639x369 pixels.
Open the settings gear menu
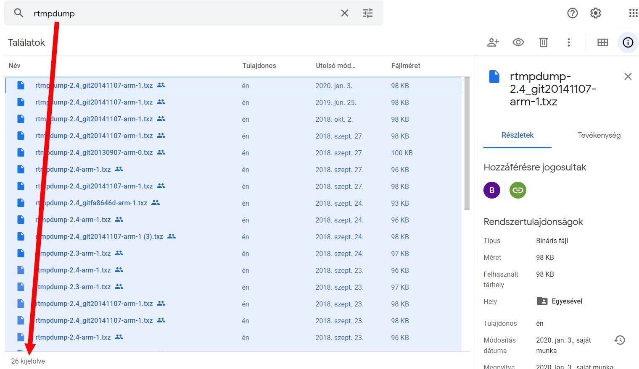point(596,13)
